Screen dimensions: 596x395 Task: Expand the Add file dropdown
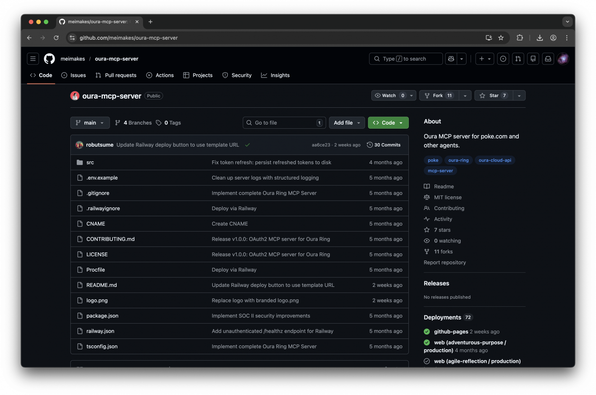point(347,123)
